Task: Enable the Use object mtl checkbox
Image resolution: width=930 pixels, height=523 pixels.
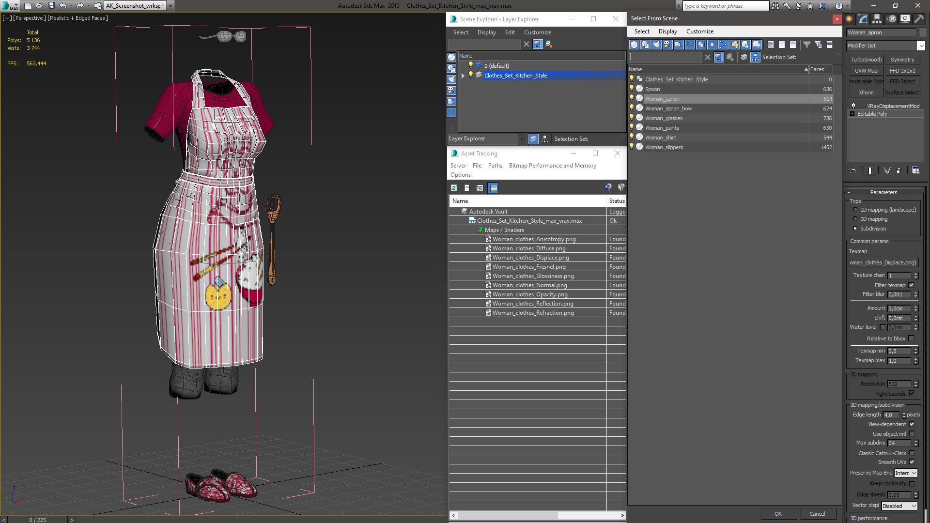Action: pyautogui.click(x=912, y=434)
